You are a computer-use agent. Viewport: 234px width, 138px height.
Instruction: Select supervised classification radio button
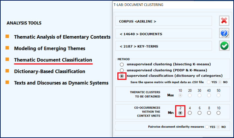[122, 76]
